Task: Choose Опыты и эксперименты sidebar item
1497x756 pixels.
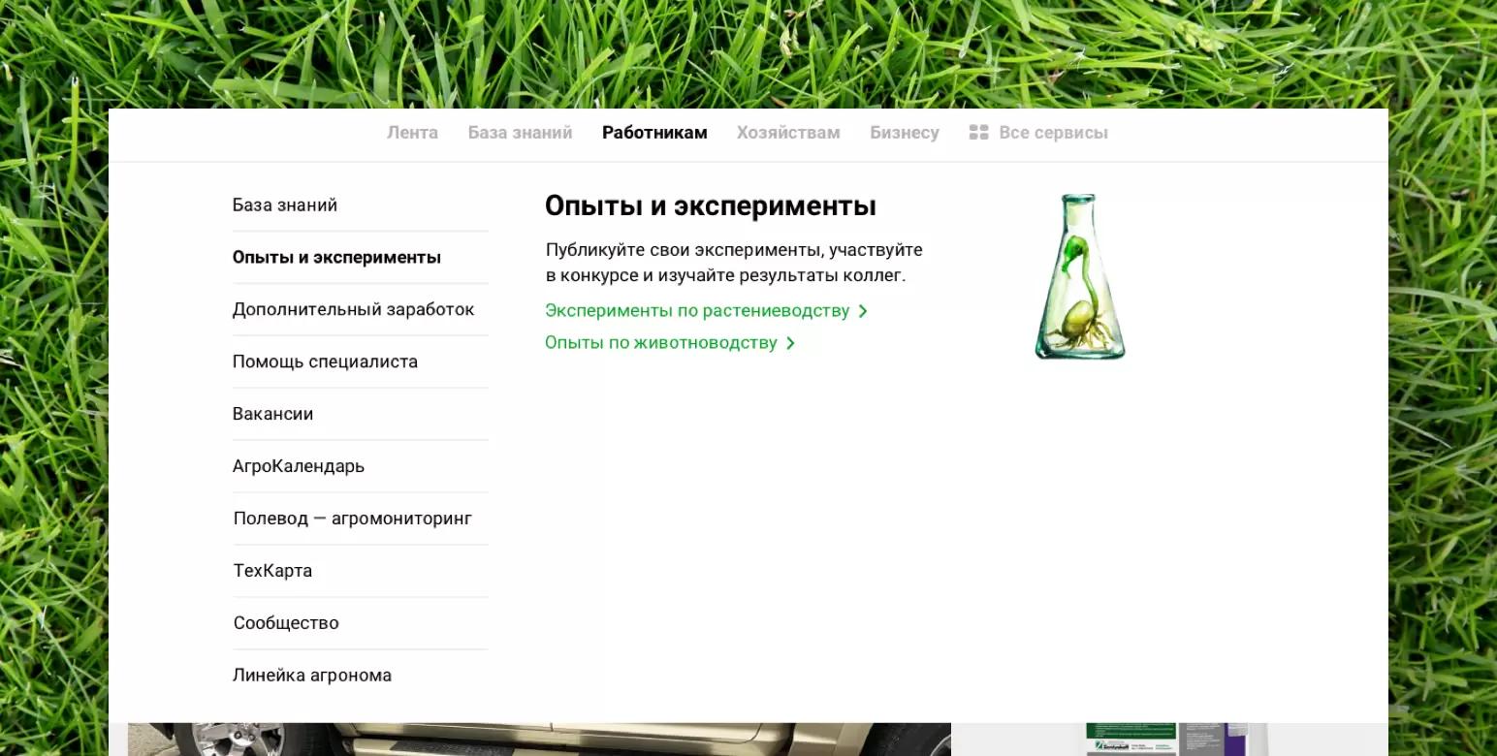Action: coord(336,258)
